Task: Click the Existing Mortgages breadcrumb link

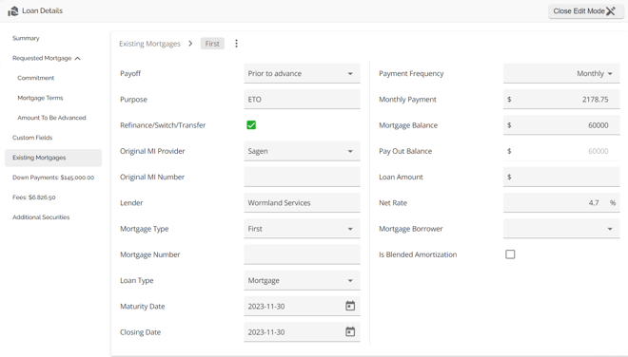Action: [149, 44]
